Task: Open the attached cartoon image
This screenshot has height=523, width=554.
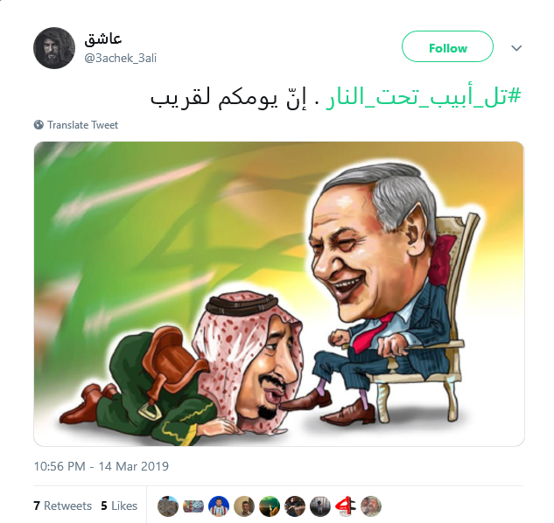Action: click(x=279, y=294)
